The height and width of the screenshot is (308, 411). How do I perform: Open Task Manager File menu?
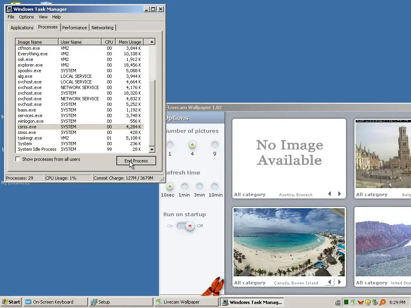click(11, 17)
